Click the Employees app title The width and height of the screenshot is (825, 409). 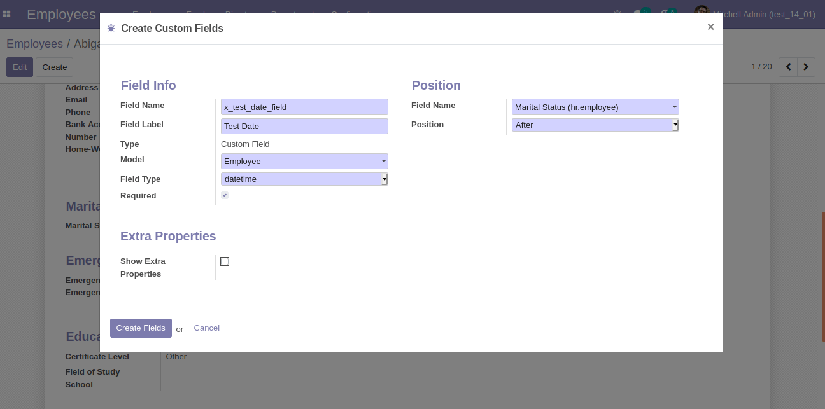(x=61, y=14)
